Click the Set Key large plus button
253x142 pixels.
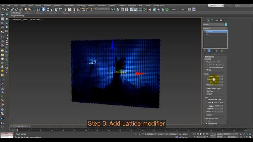(213, 135)
